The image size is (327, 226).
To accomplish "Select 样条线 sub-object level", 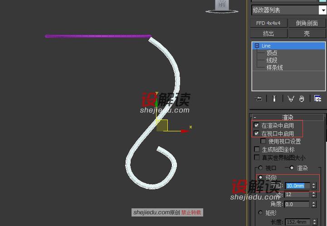I will [x=274, y=67].
